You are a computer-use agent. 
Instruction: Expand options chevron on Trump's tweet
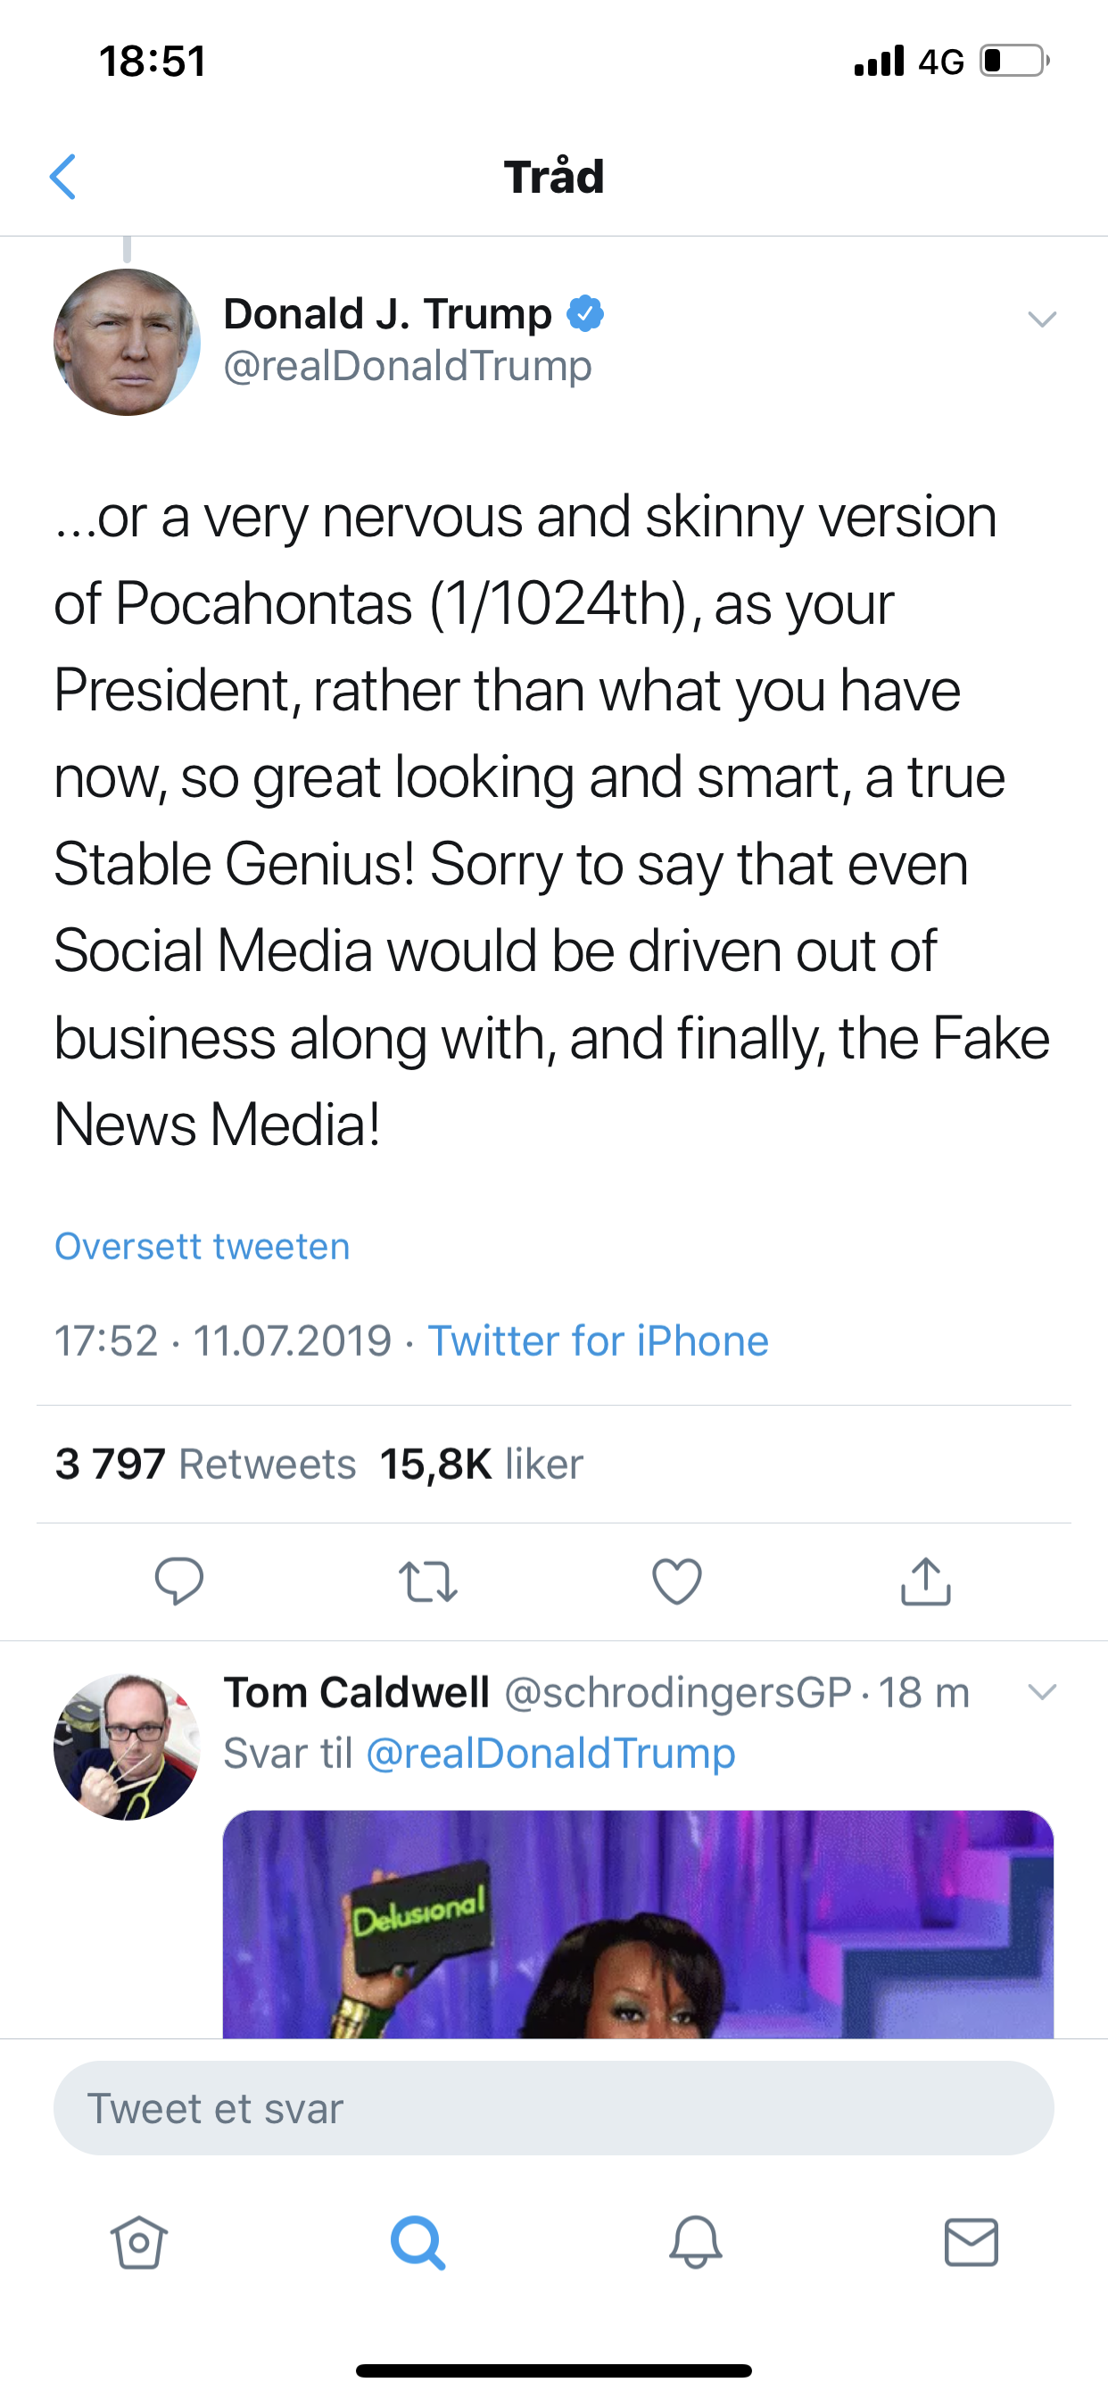click(x=1042, y=320)
